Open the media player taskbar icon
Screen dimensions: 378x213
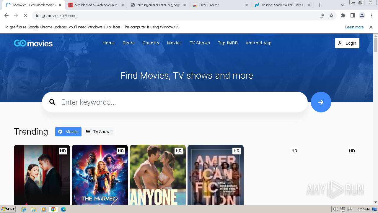43,209
